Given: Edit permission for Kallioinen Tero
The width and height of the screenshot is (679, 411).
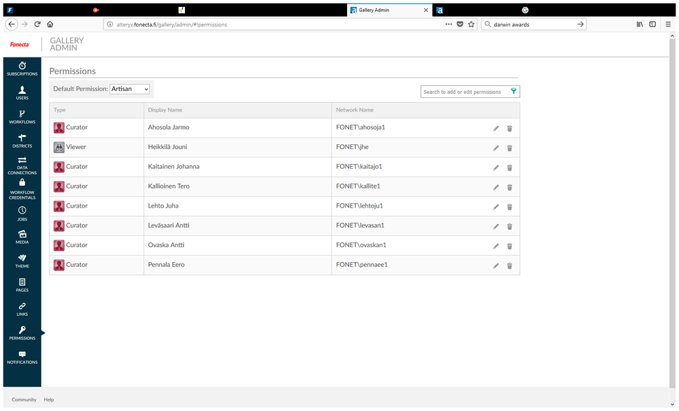Looking at the screenshot, I should pyautogui.click(x=496, y=188).
